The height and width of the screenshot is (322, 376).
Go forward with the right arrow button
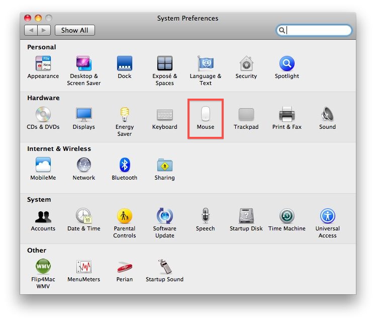coord(44,30)
